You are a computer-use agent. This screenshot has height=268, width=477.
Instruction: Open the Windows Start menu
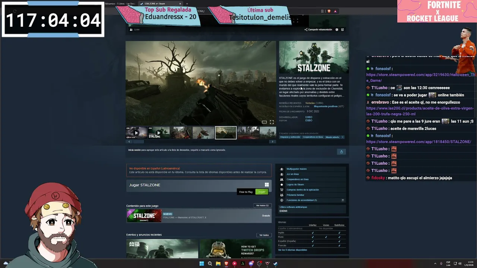click(x=202, y=264)
